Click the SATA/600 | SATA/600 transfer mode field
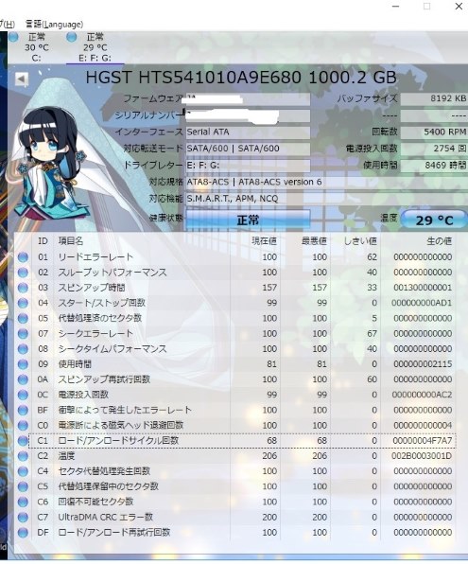This screenshot has width=468, height=564. click(248, 149)
